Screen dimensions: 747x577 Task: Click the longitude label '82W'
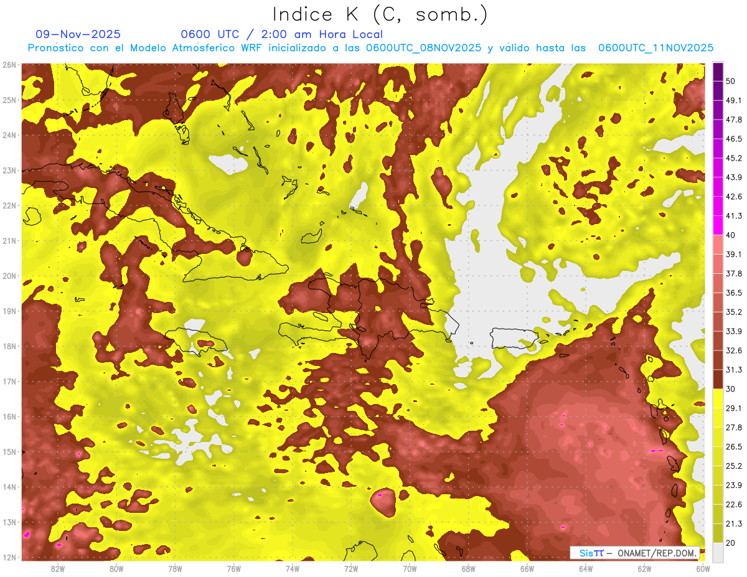[x=58, y=568]
